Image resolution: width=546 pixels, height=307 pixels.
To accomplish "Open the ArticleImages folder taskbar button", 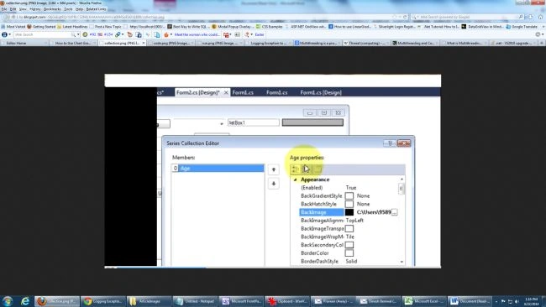I will (149, 301).
